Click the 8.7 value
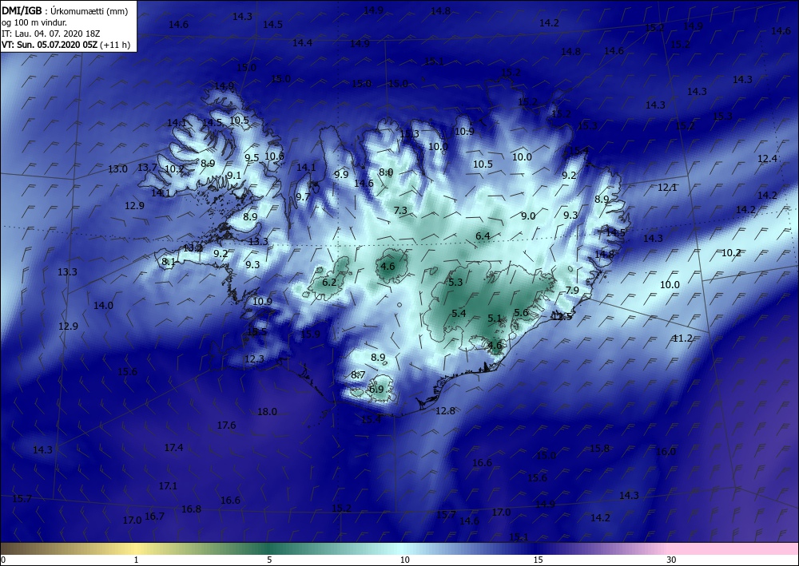The height and width of the screenshot is (566, 799). click(x=358, y=375)
